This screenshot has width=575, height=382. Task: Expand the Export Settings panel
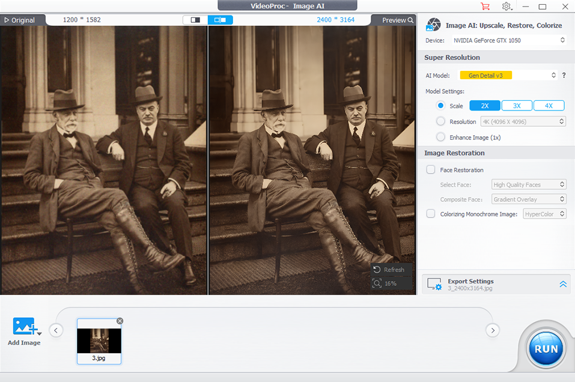point(563,284)
